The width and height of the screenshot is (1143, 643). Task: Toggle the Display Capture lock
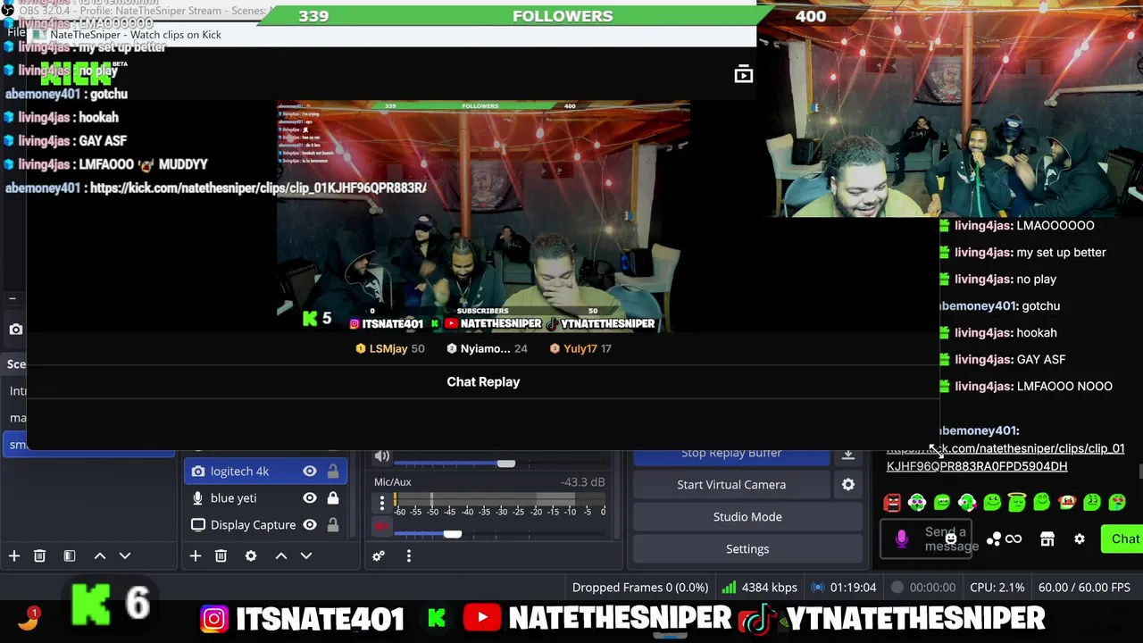point(333,524)
